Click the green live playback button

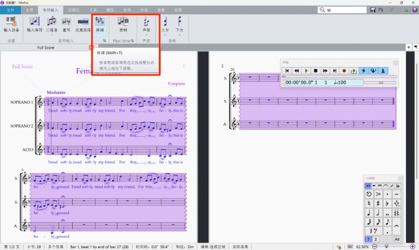click(x=354, y=71)
